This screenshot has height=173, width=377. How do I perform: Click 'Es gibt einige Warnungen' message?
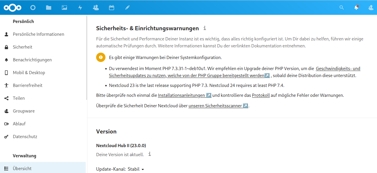tap(165, 58)
